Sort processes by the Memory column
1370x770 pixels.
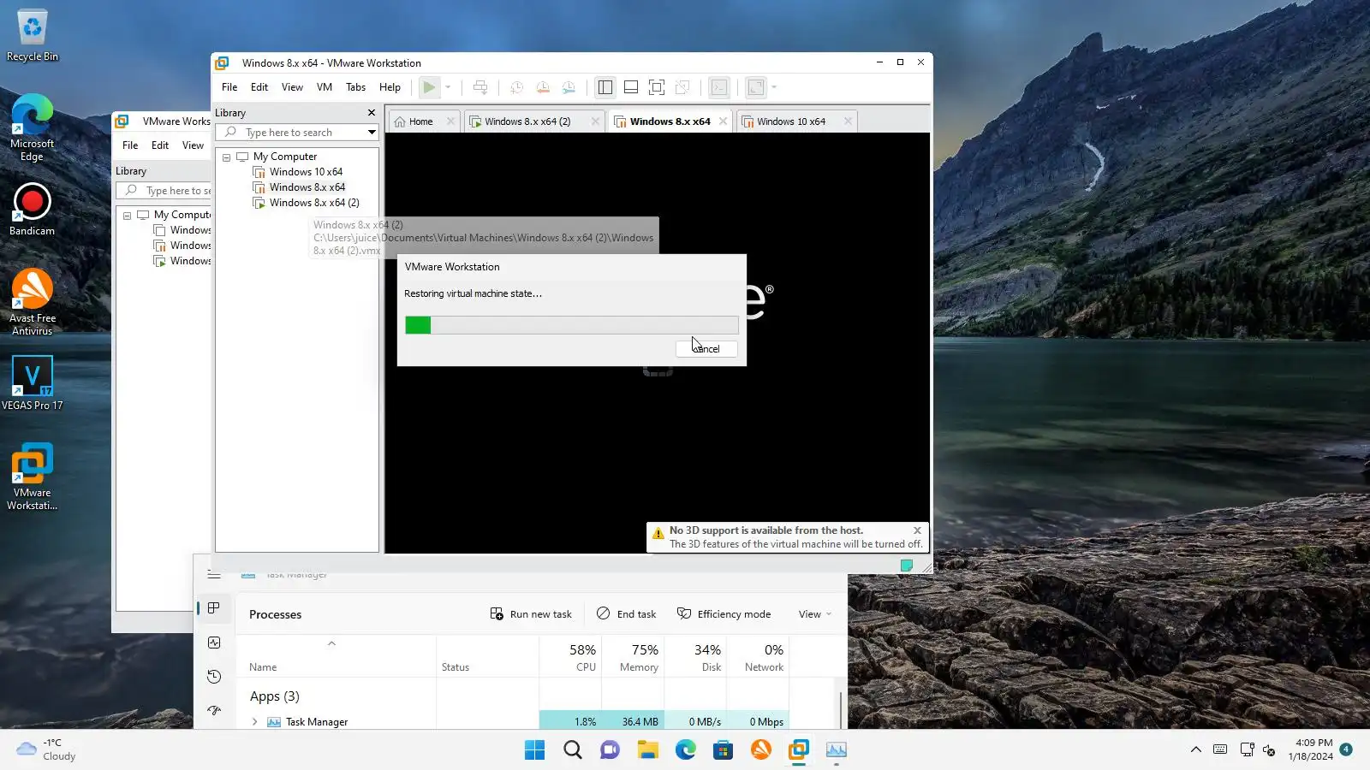(633, 657)
